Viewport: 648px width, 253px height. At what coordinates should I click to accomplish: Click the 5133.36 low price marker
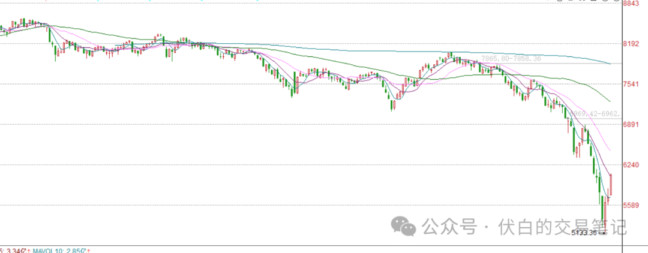click(x=584, y=233)
